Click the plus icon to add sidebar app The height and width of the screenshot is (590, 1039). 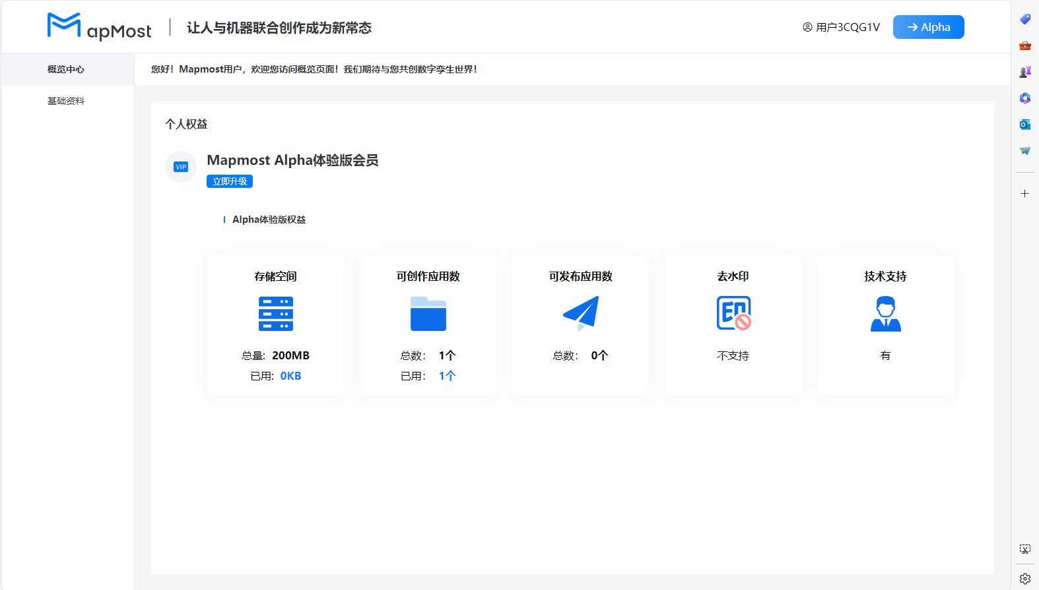coord(1025,193)
